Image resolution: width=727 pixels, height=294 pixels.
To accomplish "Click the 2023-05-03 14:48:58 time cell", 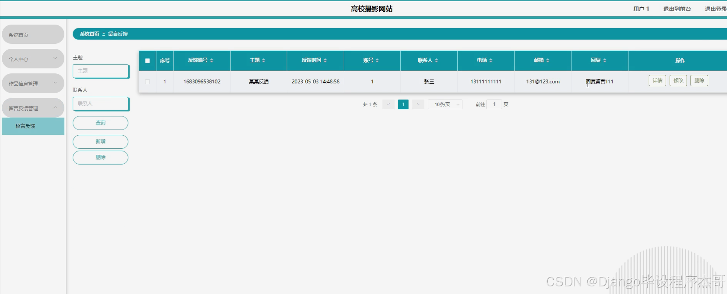I will point(315,81).
